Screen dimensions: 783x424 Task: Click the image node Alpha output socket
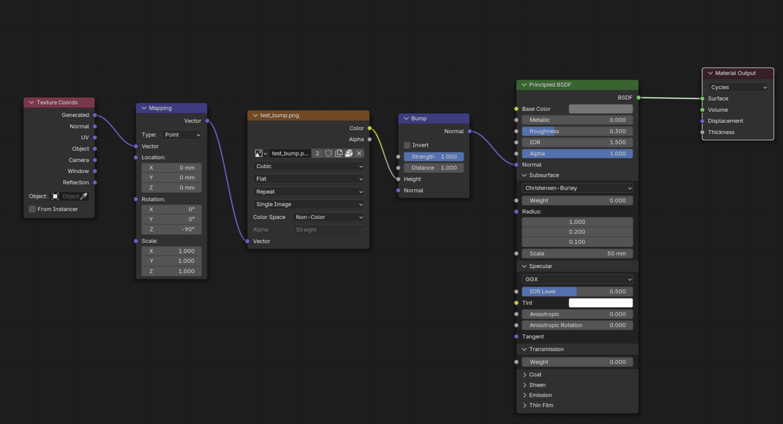pyautogui.click(x=369, y=139)
